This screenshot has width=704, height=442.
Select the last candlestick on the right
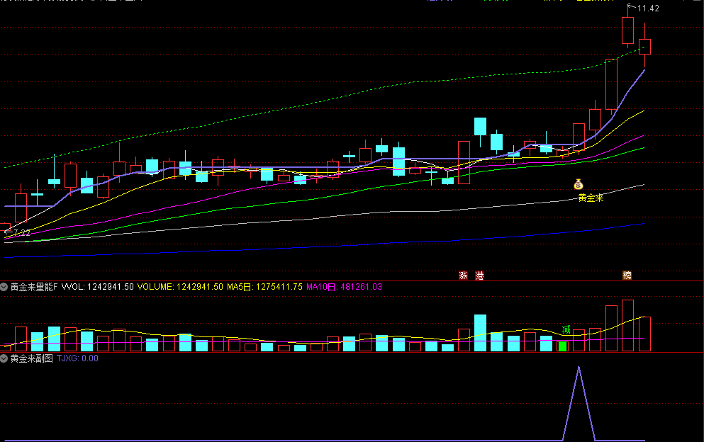(644, 46)
